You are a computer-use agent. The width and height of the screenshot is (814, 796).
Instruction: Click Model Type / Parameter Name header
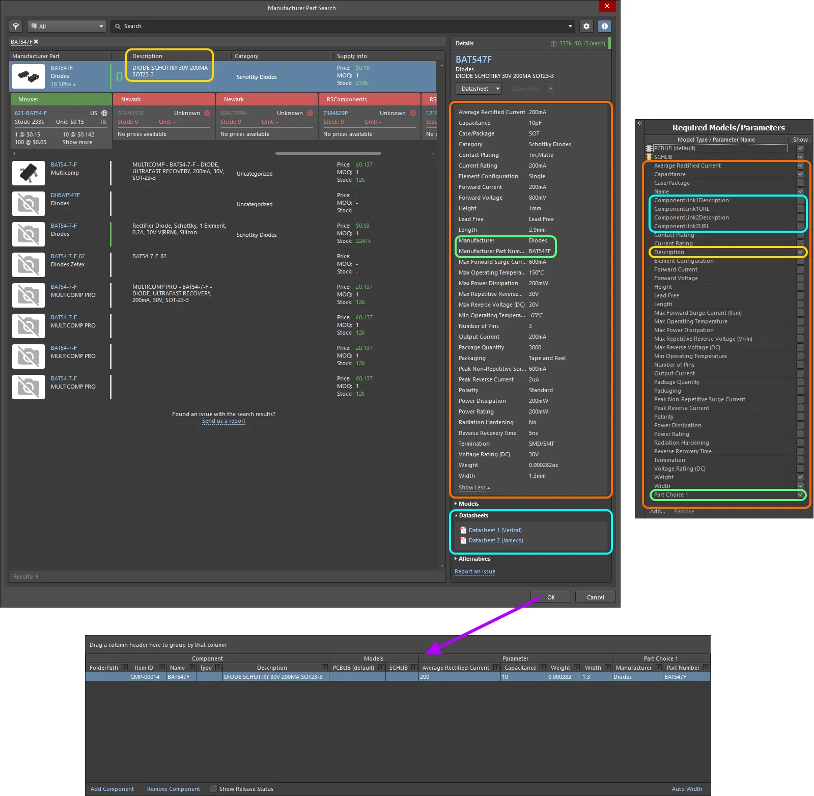716,140
